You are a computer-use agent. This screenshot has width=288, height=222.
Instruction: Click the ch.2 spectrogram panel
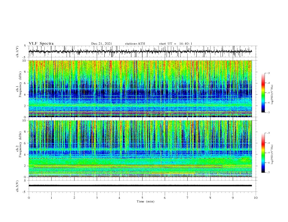140,149
